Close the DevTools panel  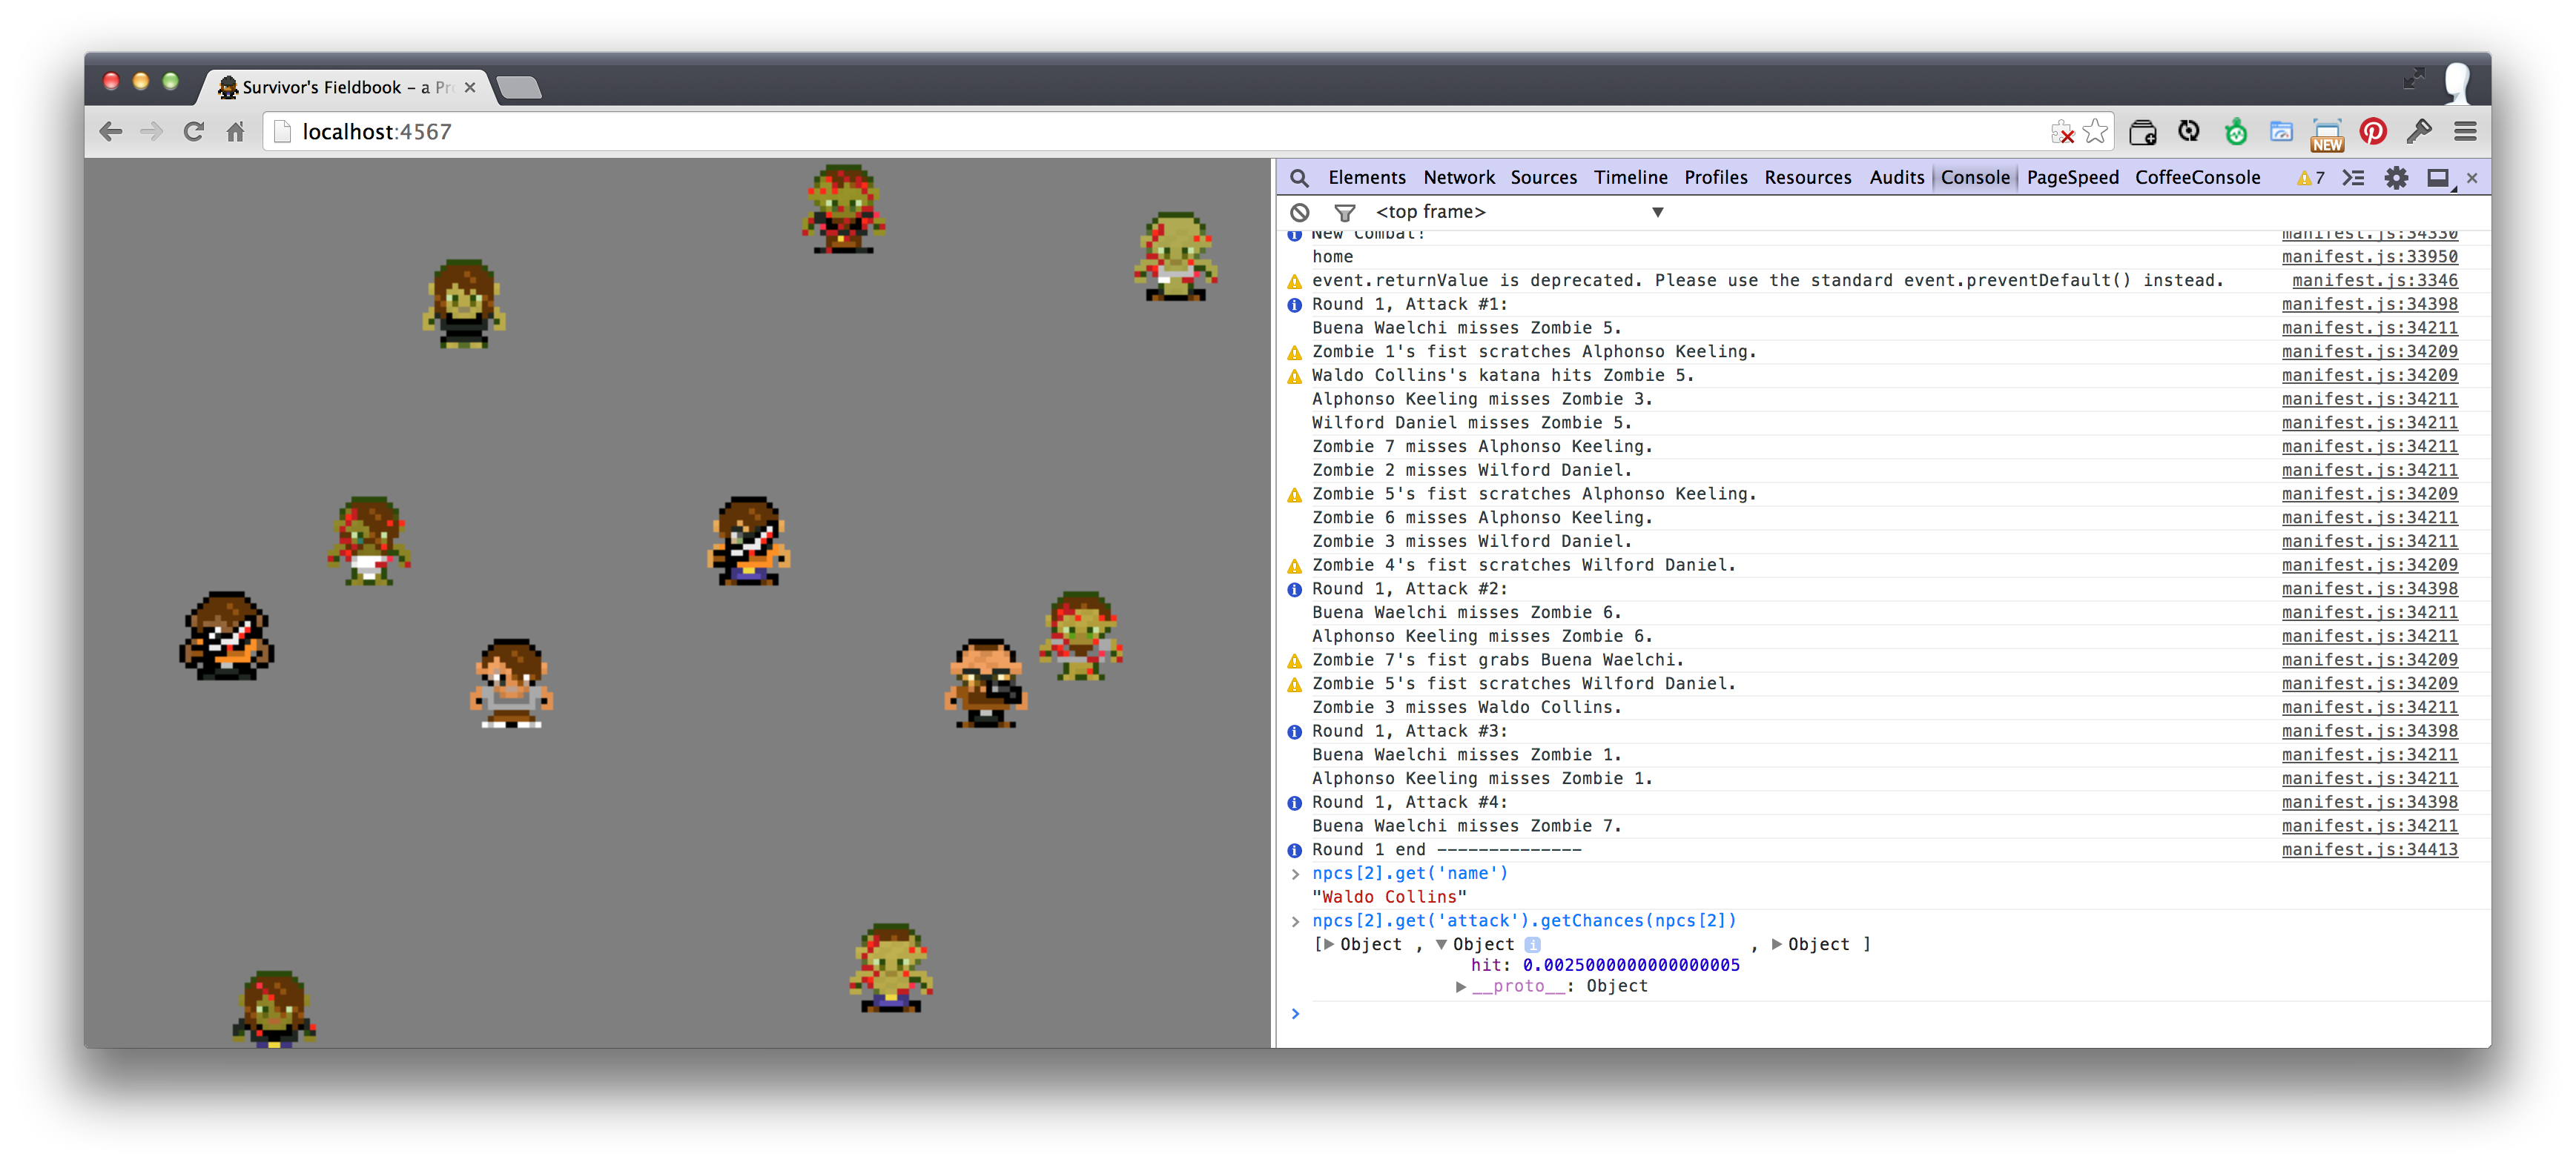coord(2472,178)
